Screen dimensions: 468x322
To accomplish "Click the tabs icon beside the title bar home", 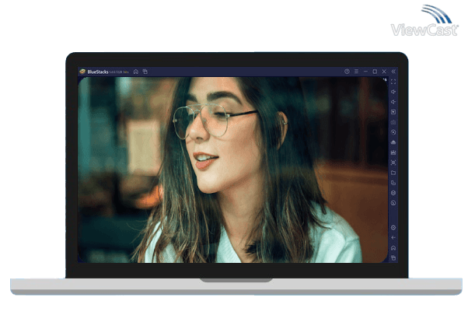I will [145, 72].
